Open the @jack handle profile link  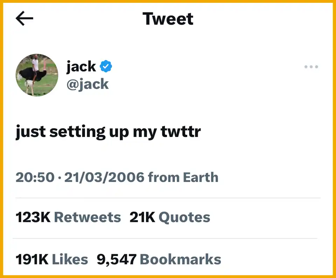(x=87, y=84)
